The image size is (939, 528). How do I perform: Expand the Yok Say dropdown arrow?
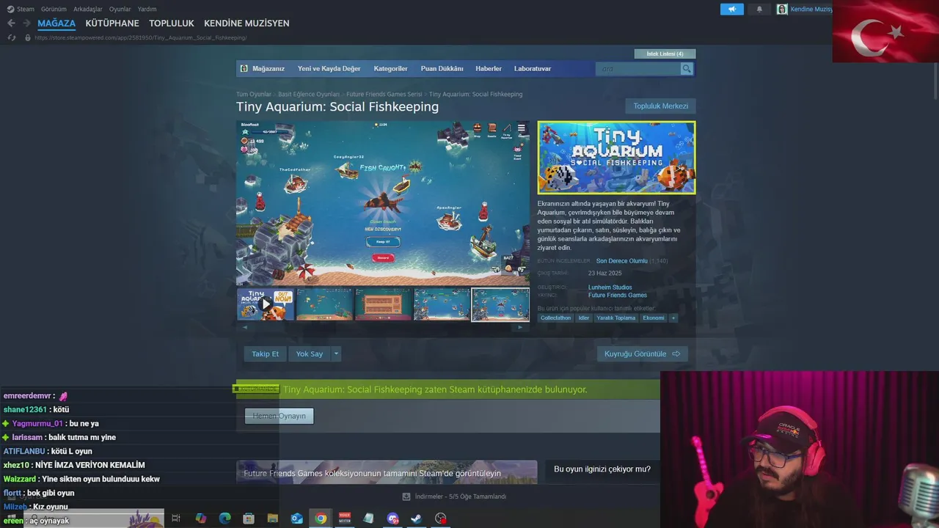(336, 354)
